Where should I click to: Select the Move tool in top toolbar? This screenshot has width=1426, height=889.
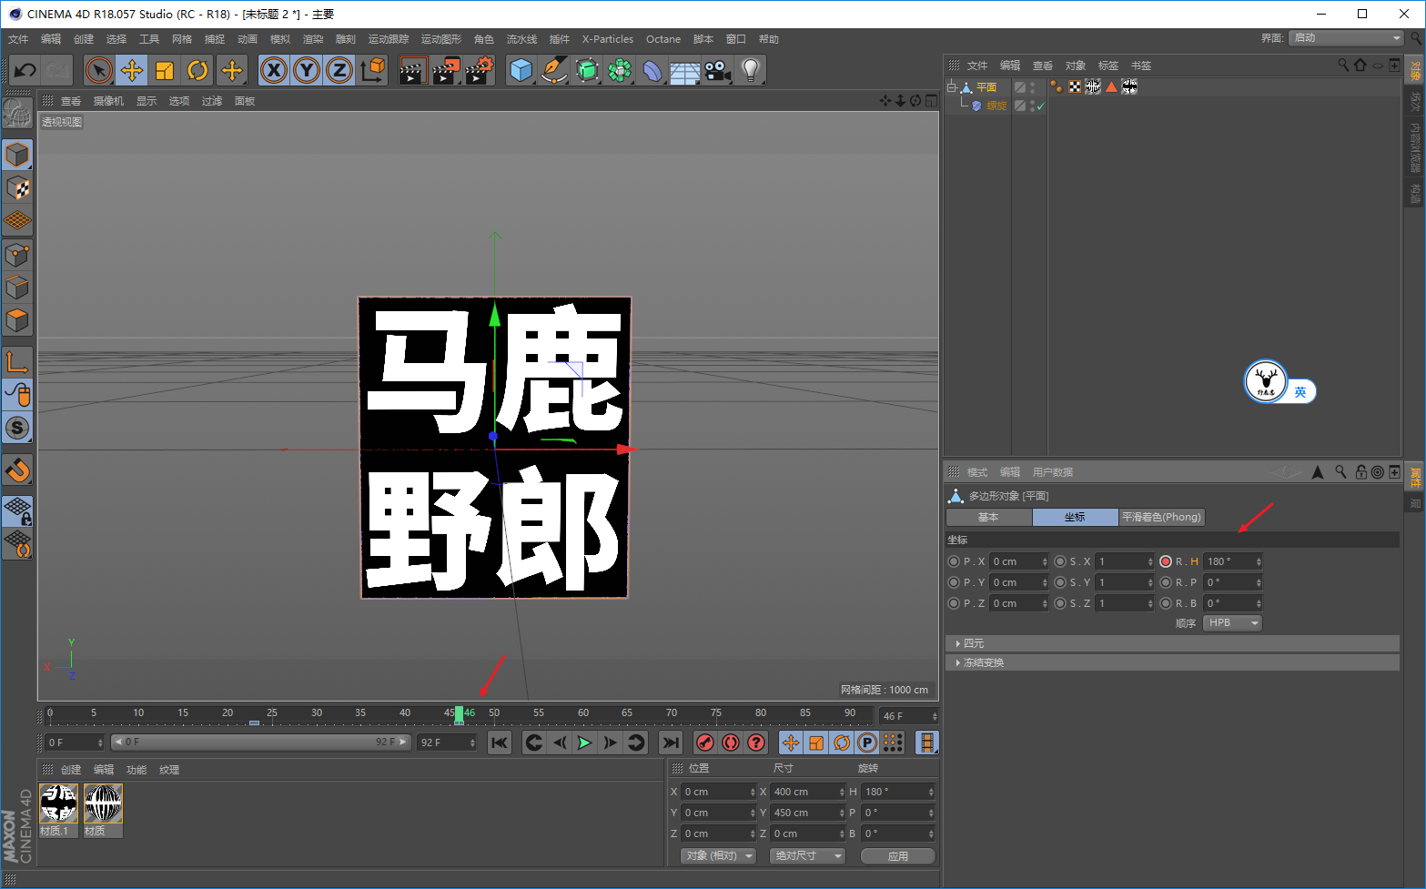(132, 70)
